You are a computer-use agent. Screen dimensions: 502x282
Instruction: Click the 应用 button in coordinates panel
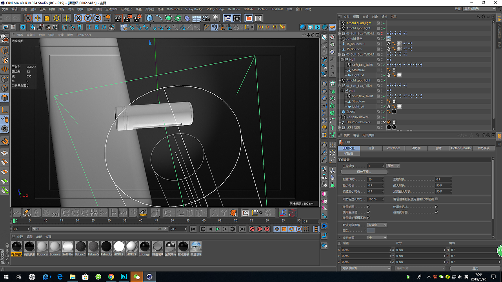point(475,268)
